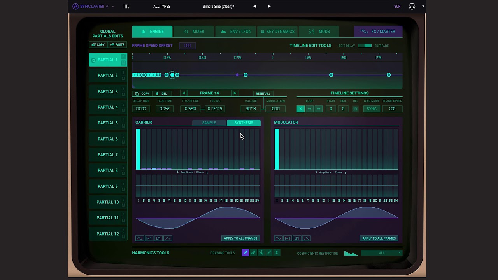The image size is (498, 280).
Task: Toggle the SYNC grid mode button
Action: pos(372,109)
